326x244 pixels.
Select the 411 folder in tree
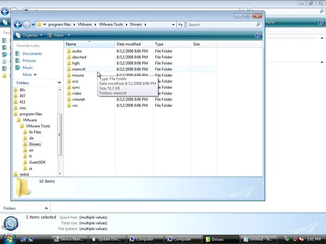pyautogui.click(x=23, y=102)
